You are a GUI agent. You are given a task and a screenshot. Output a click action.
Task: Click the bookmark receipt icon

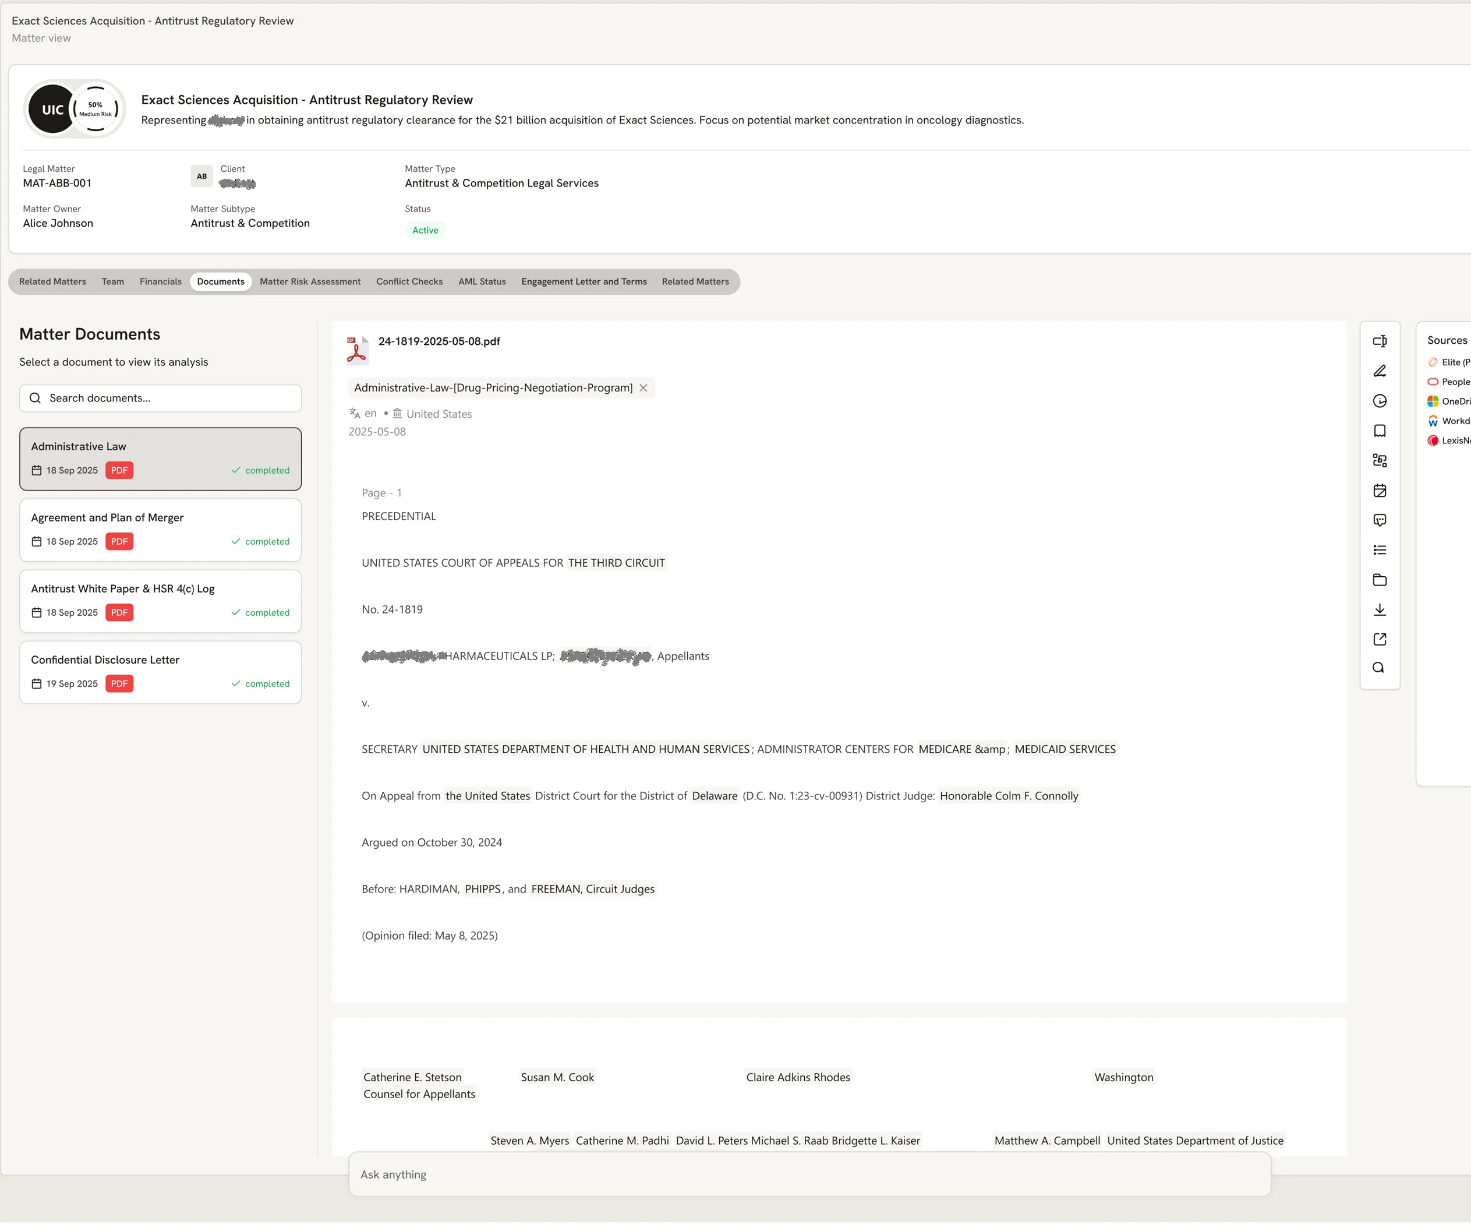coord(1379,431)
